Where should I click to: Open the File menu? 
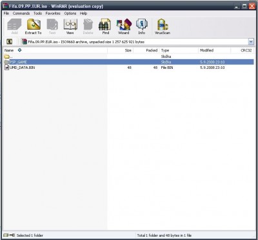(x=6, y=14)
